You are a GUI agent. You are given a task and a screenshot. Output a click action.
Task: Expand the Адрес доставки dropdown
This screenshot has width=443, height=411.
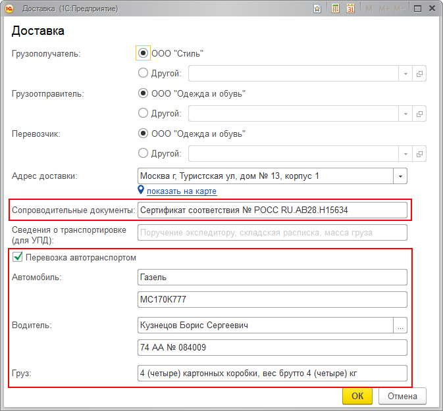click(401, 176)
